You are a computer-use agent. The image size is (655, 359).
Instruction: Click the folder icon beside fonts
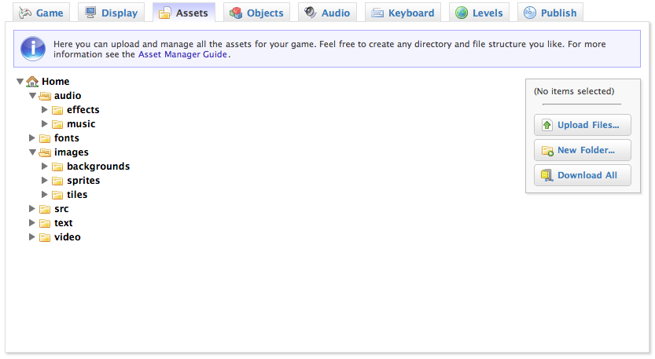tap(45, 138)
